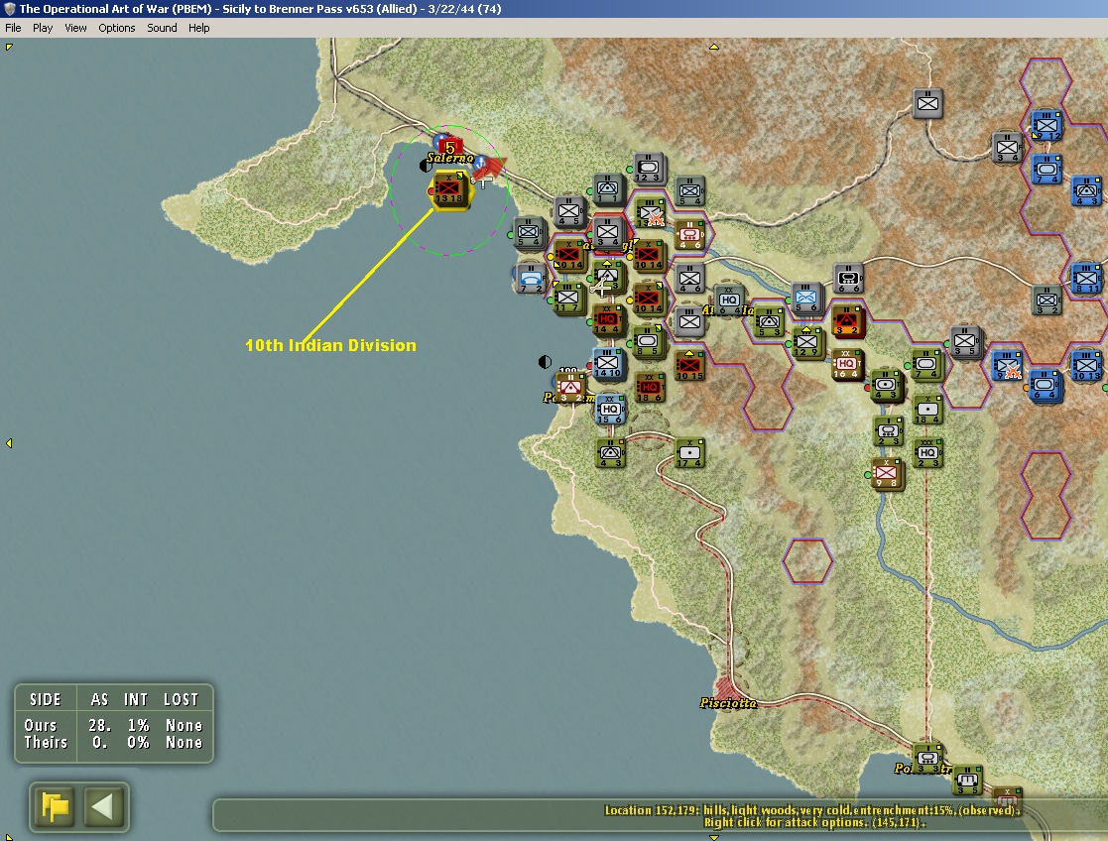The width and height of the screenshot is (1108, 841).
Task: Click the 'Ours' row in the combat panel
Action: [113, 725]
